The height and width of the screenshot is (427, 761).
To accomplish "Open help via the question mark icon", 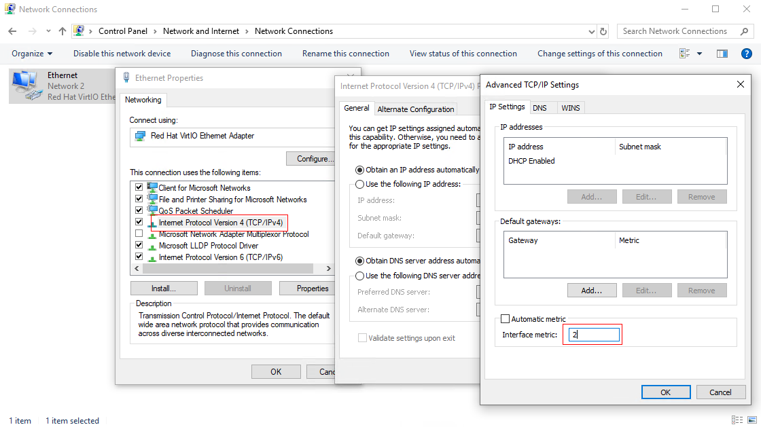I will (x=747, y=54).
